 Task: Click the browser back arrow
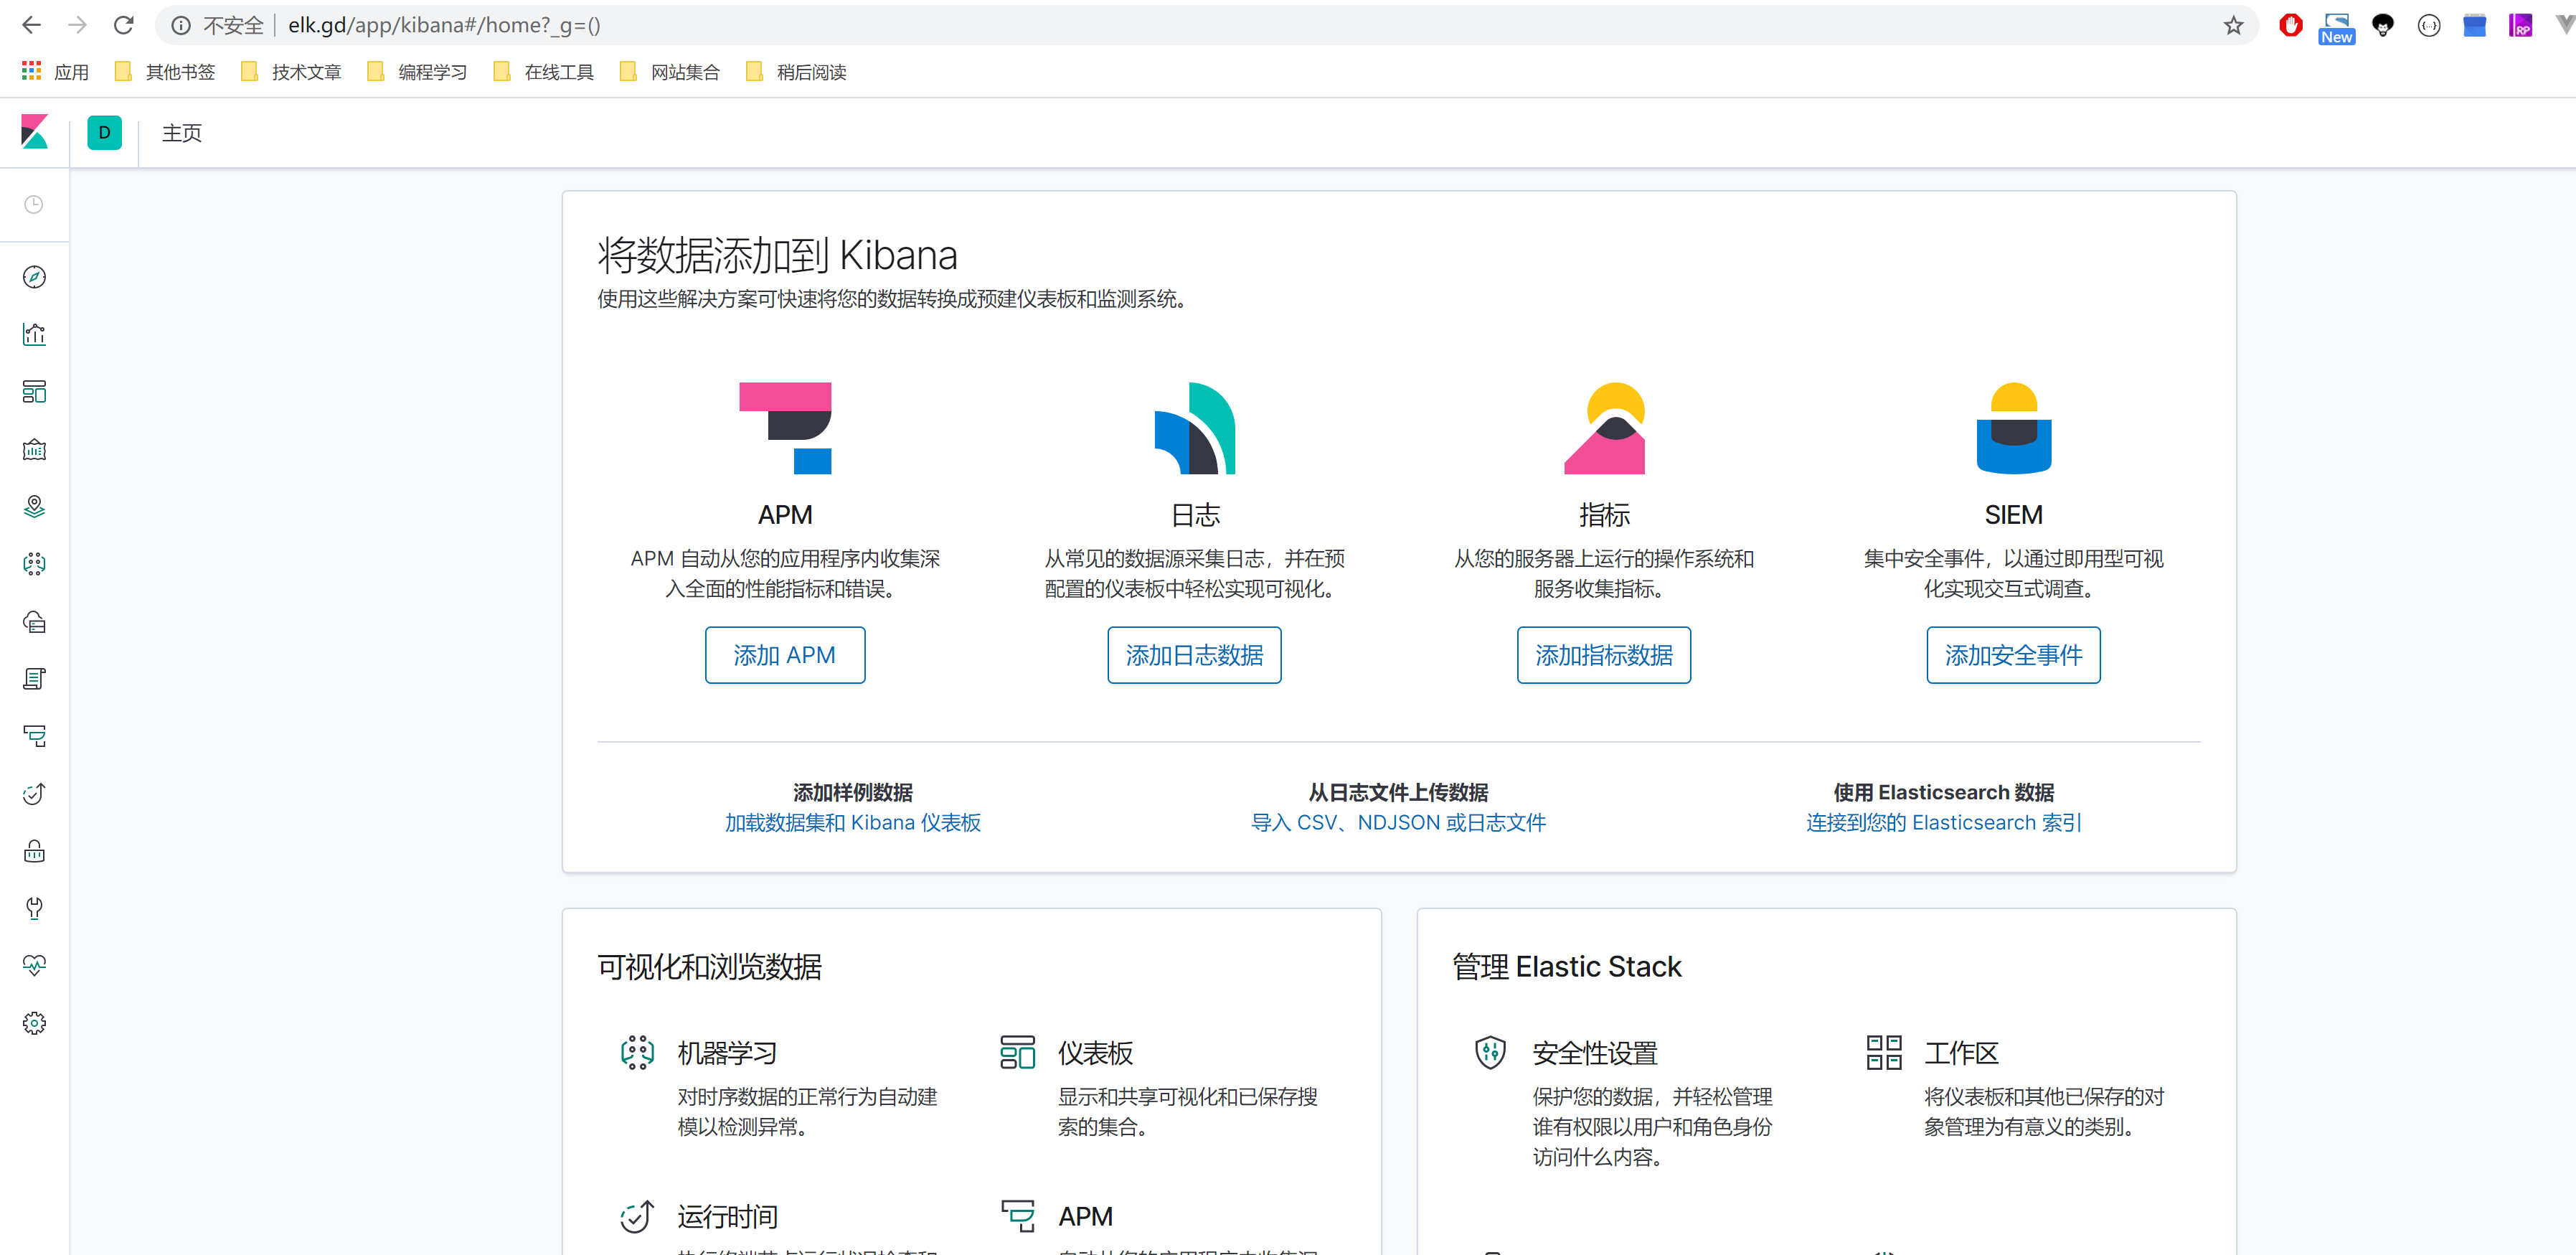point(31,25)
